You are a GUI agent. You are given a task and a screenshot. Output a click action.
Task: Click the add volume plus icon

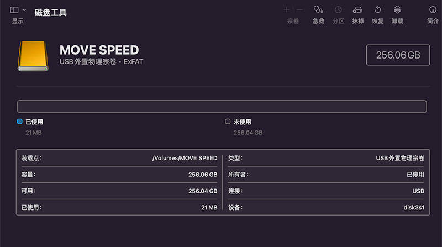pyautogui.click(x=286, y=10)
